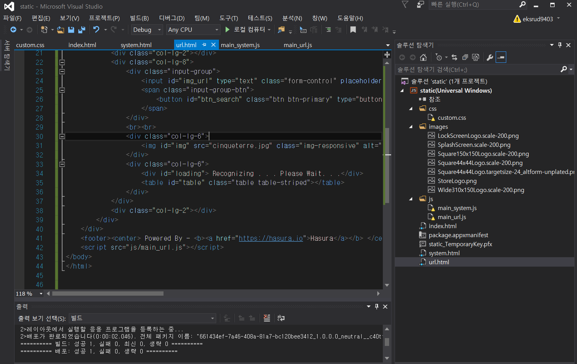
Task: Save all open files
Action: pos(82,29)
